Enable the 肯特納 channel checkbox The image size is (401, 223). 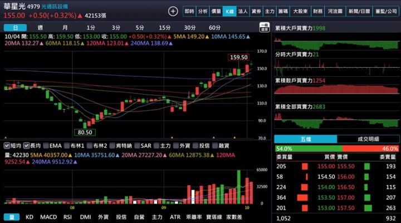point(113,146)
